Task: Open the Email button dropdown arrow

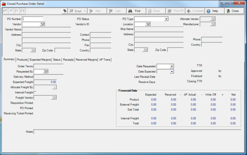Action: tap(85, 11)
